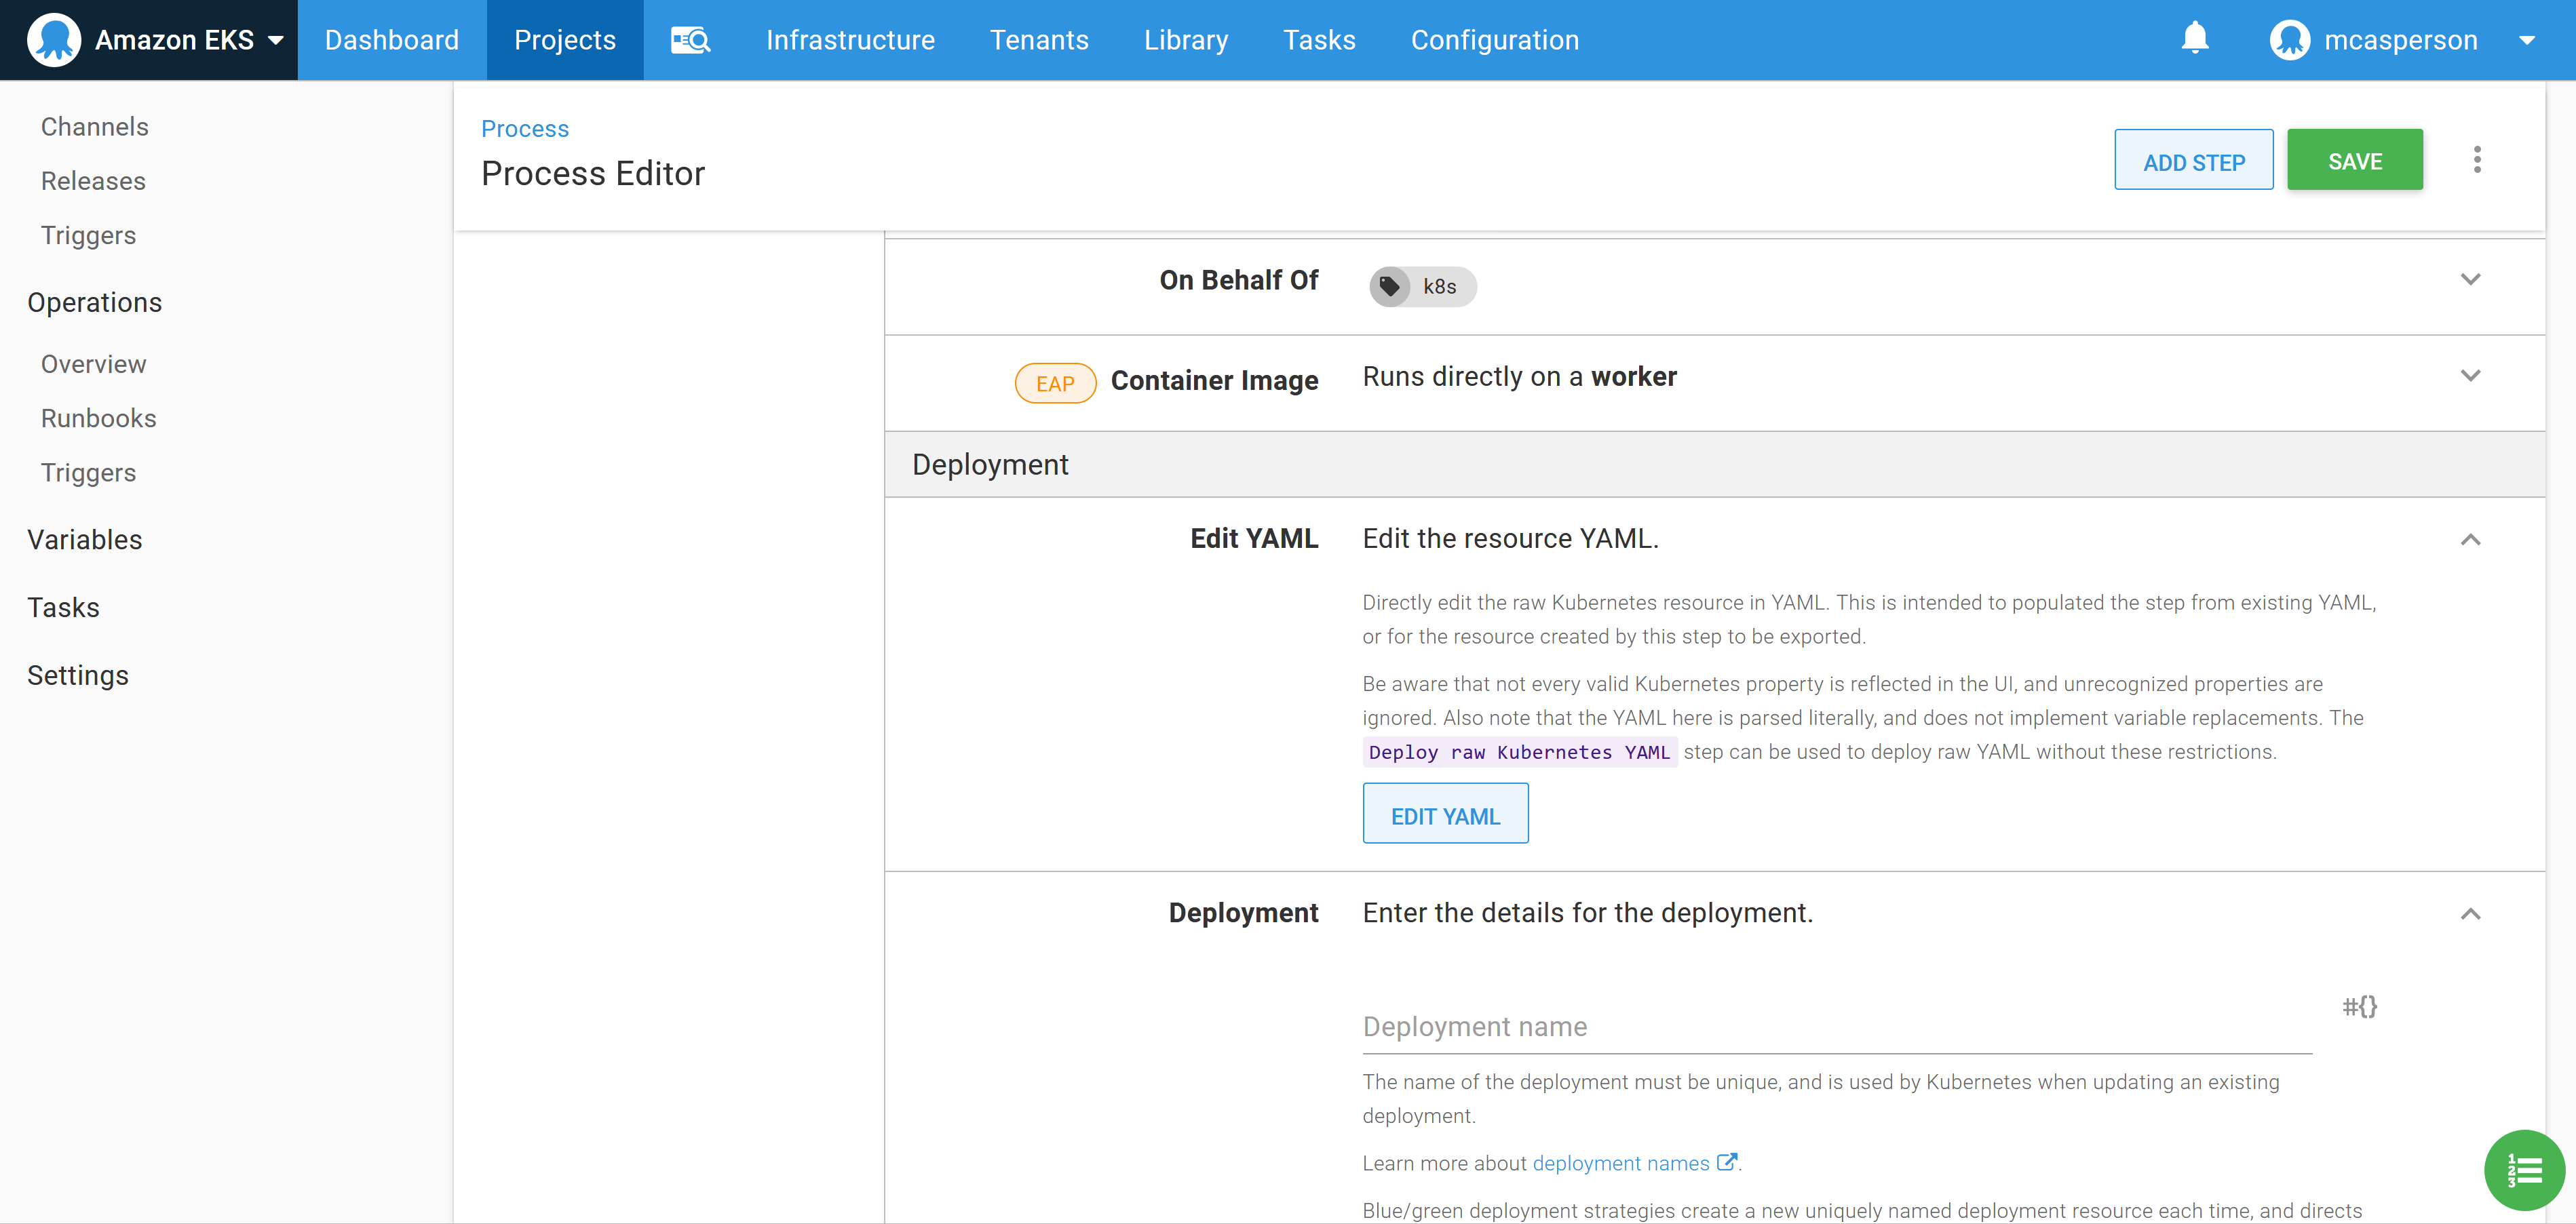Collapse the Edit YAML section
Screen dimensions: 2576x1224
click(x=2471, y=540)
